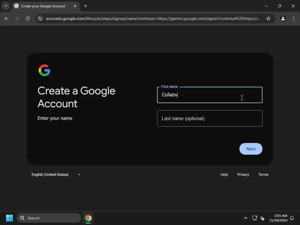Click the Google logo
Screen dimensions: 300x225
45,70
